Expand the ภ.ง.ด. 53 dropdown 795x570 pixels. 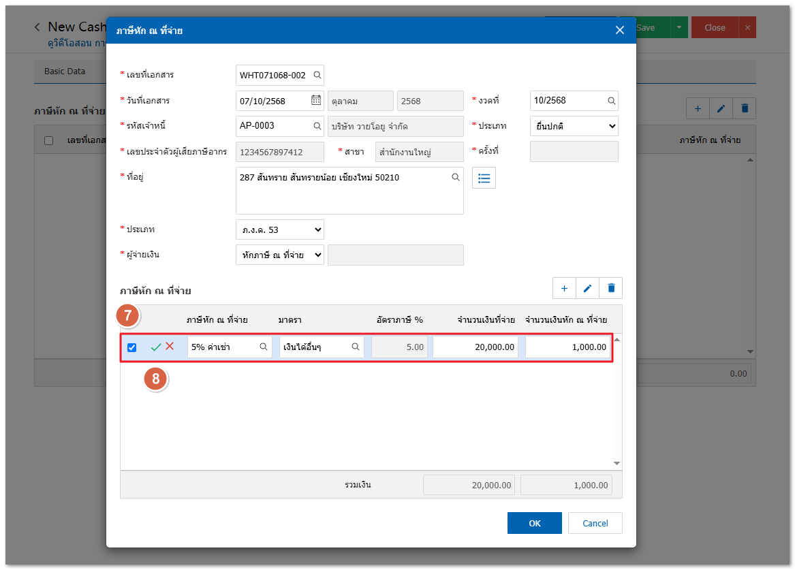click(279, 229)
